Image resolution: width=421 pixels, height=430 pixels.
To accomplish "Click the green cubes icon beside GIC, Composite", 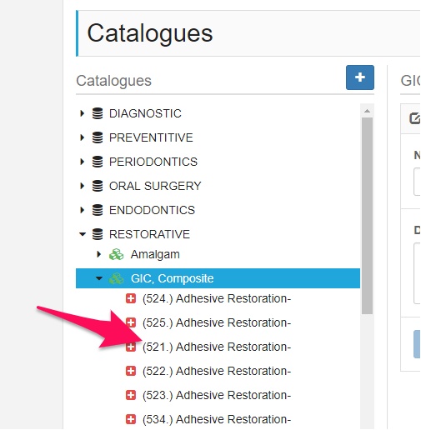I will point(116,278).
